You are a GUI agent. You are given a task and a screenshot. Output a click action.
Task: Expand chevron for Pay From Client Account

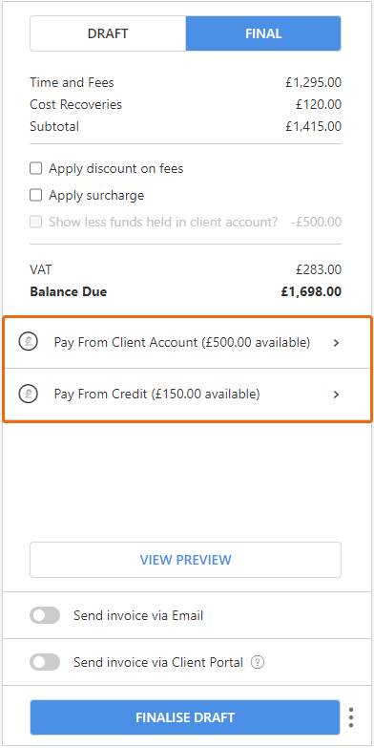pyautogui.click(x=337, y=343)
